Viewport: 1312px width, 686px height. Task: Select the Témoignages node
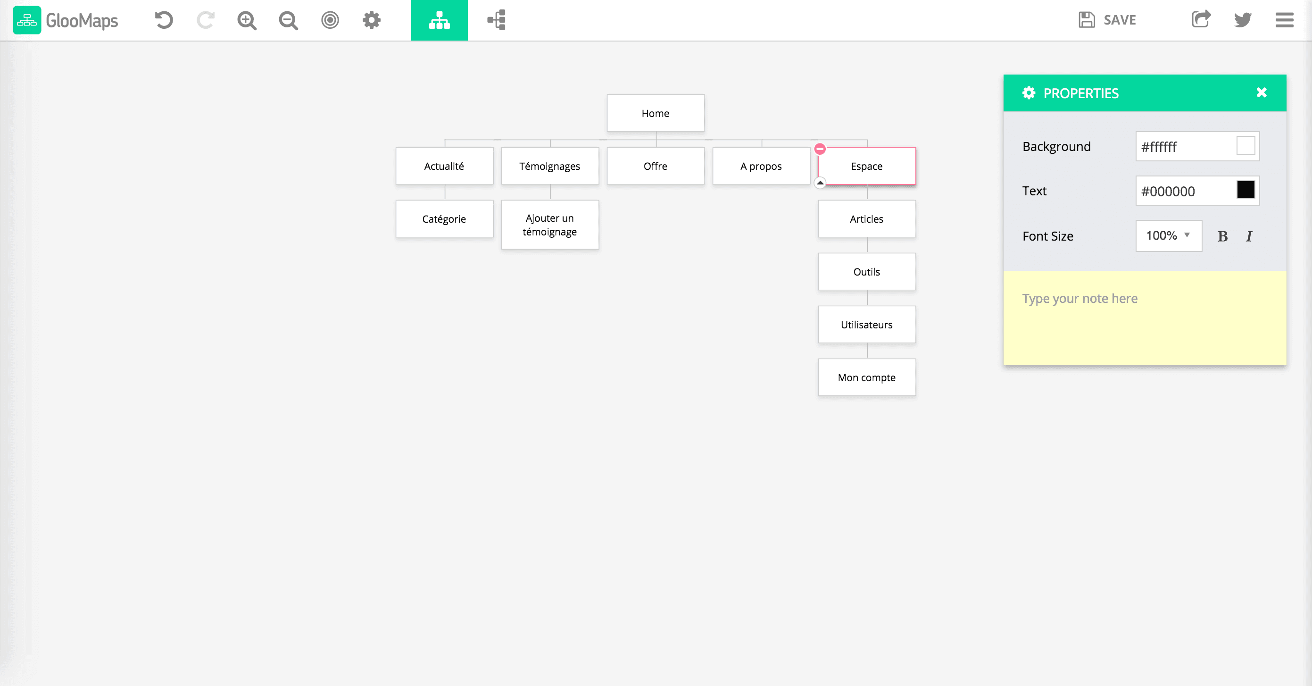coord(550,166)
